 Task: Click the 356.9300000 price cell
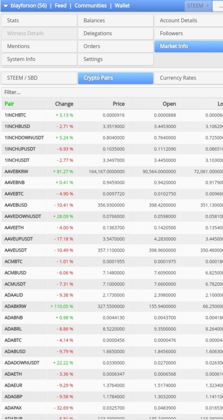(111, 205)
